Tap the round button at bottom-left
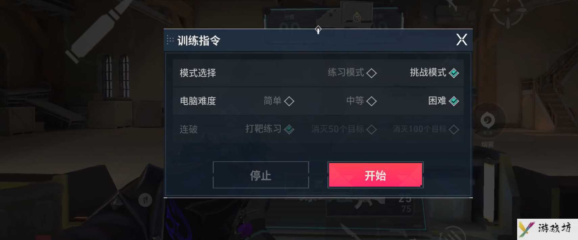578x240 pixels. [x=145, y=200]
